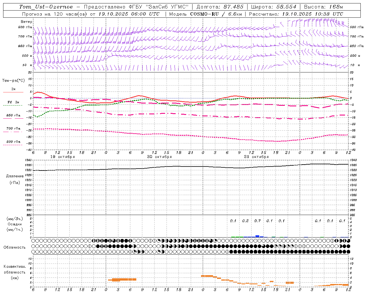The height and width of the screenshot is (292, 365).
Task: Click the "Конвективн." convective cloud label
Action: click(x=15, y=267)
